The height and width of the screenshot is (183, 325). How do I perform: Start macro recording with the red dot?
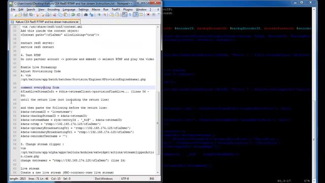[148, 15]
